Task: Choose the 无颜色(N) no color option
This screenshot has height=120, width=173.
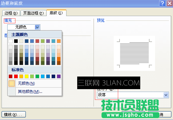Action: [35, 83]
